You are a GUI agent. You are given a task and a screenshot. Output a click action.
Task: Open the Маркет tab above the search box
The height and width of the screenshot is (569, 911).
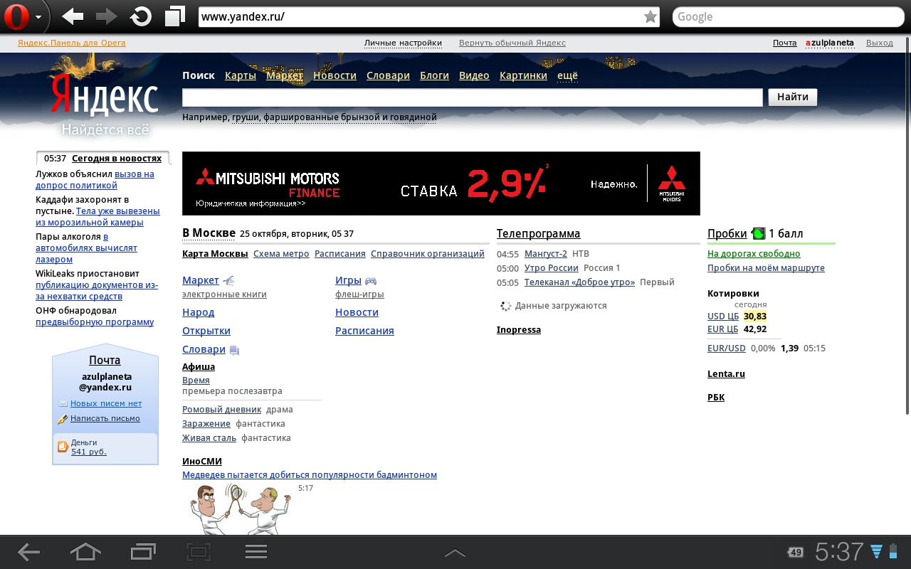[285, 75]
